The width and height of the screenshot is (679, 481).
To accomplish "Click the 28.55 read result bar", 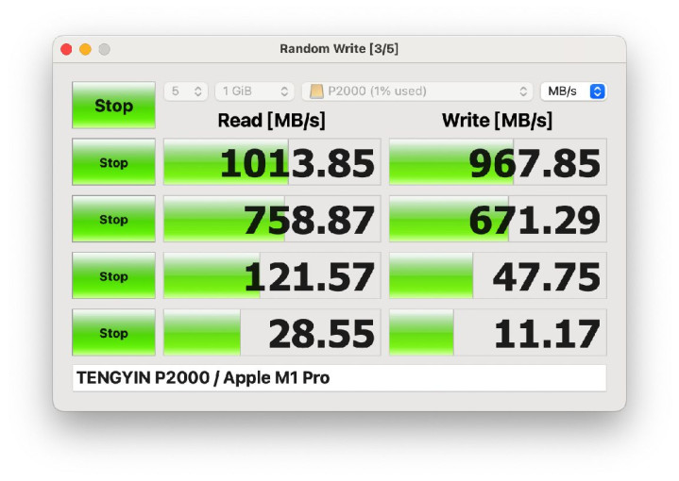I will tap(272, 333).
